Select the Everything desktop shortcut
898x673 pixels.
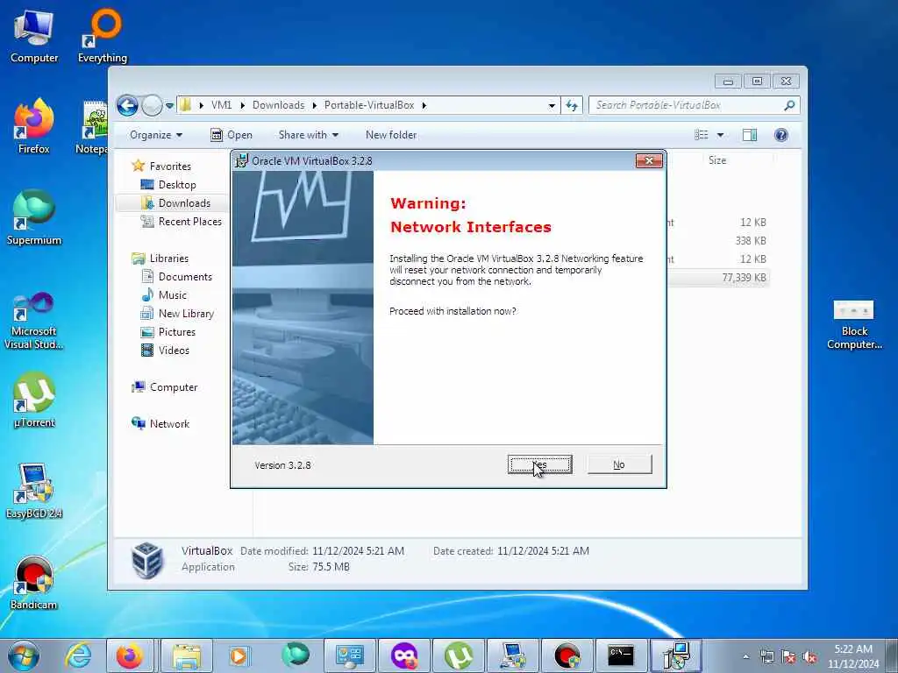point(103,37)
